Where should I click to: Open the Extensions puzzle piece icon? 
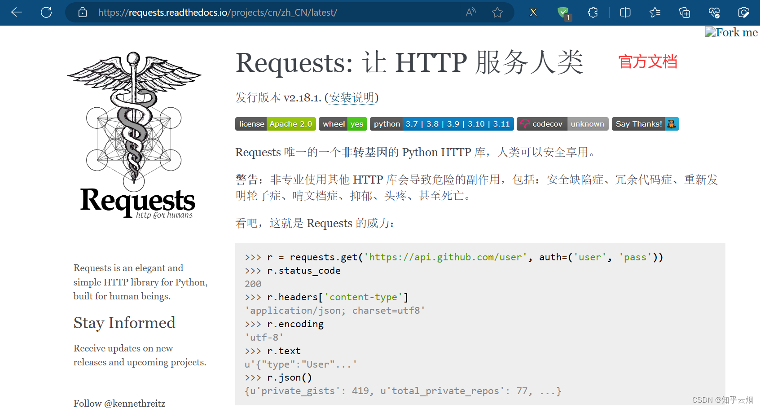click(x=593, y=12)
